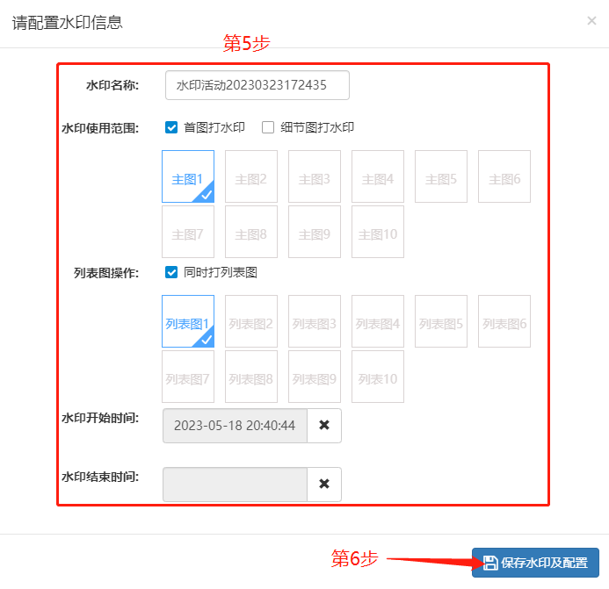Click the 保存水印及配置 save button
The height and width of the screenshot is (589, 609).
pyautogui.click(x=535, y=563)
